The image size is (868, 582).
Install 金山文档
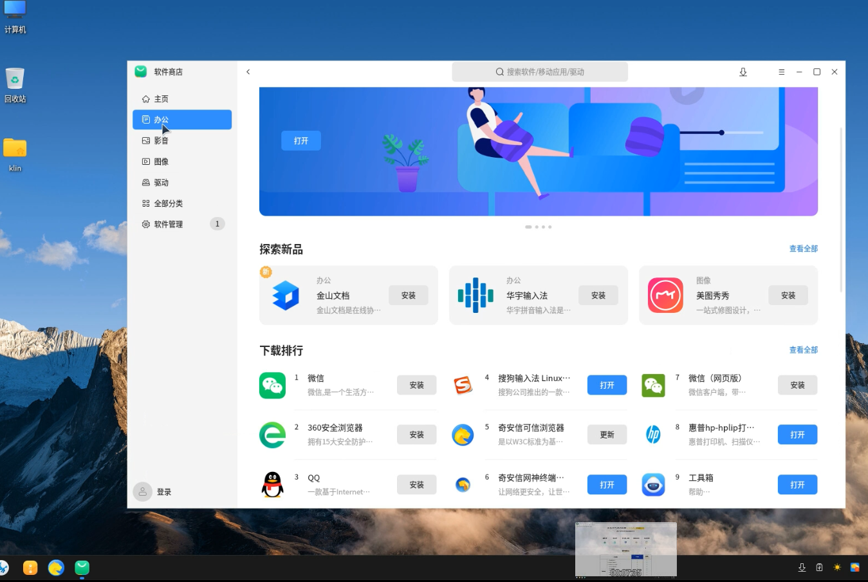pos(409,296)
